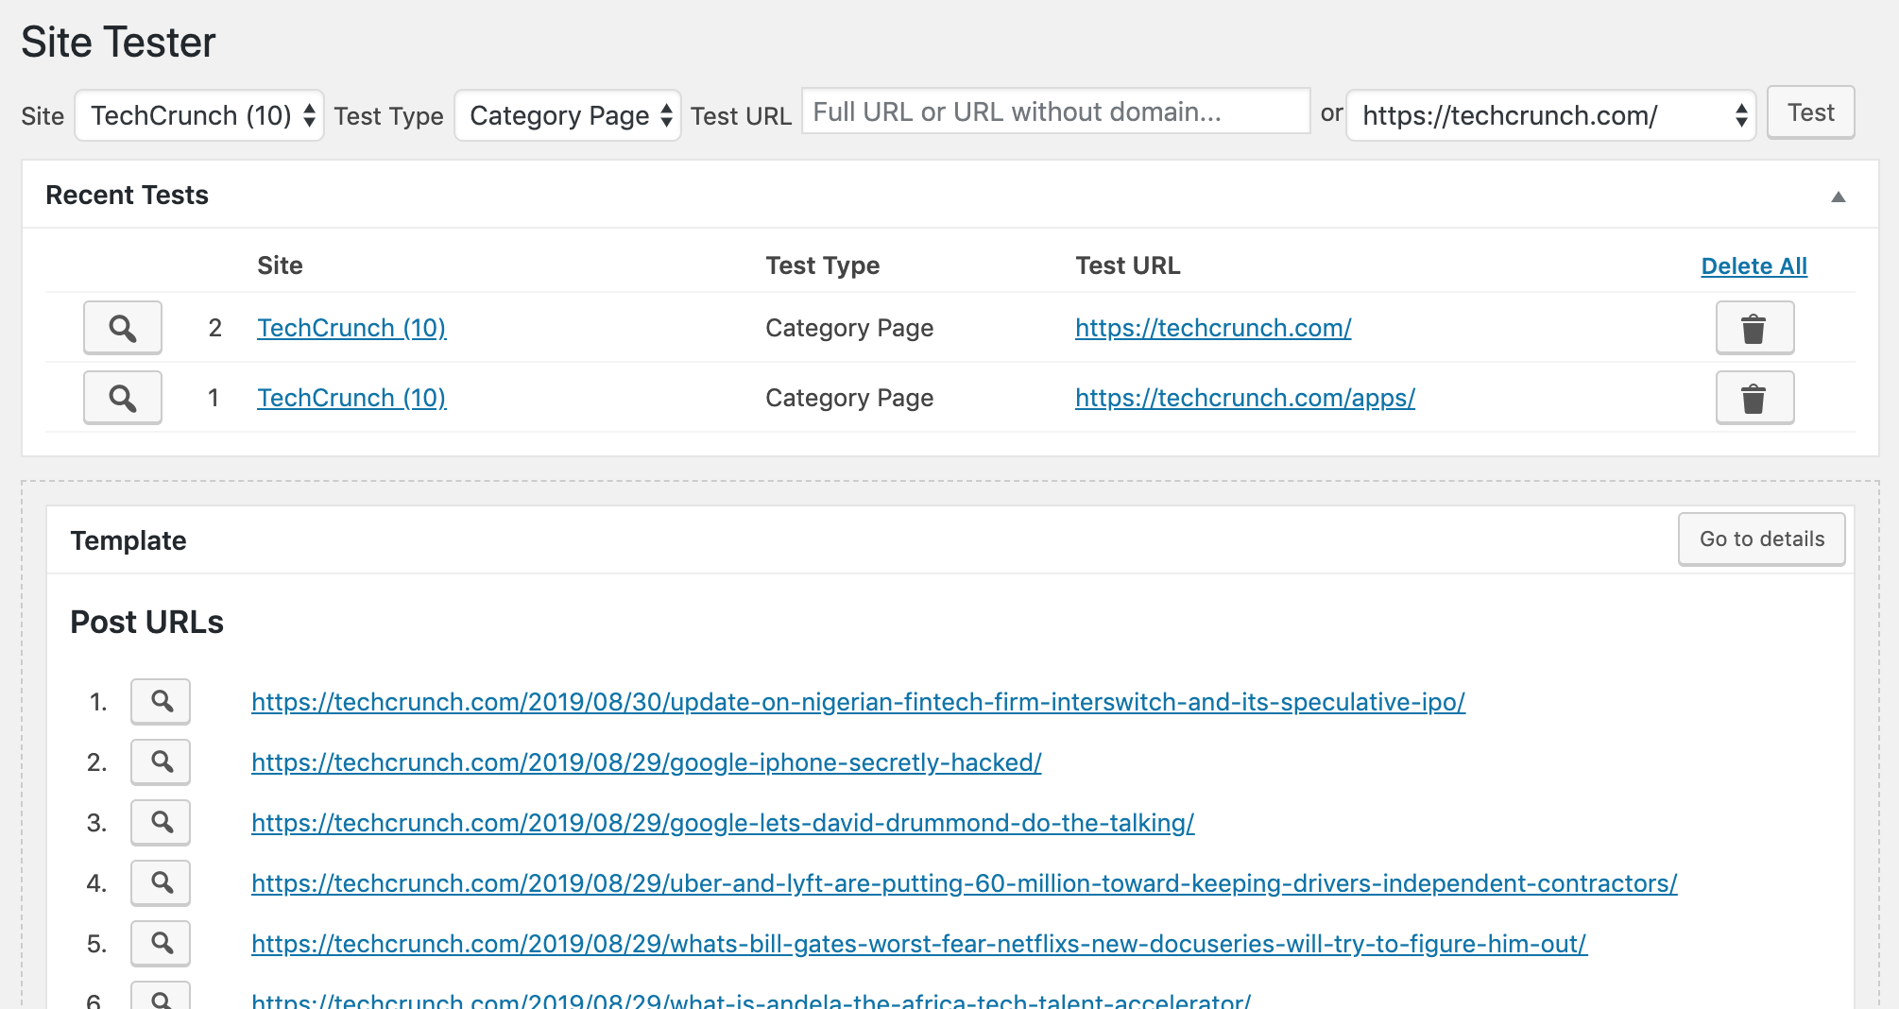1899x1009 pixels.
Task: Click the Test URL column header
Action: (1127, 265)
